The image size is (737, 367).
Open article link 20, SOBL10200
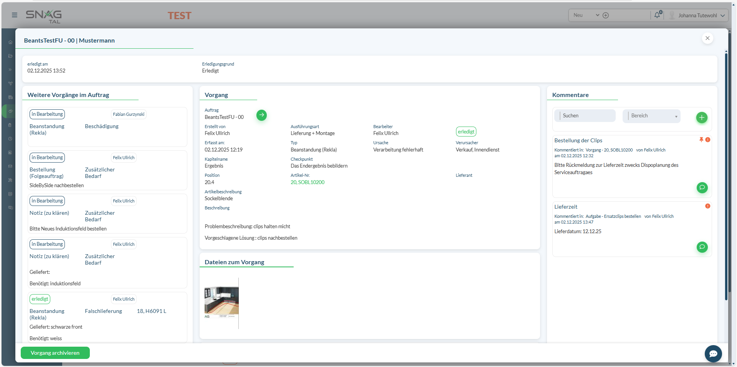(x=307, y=182)
